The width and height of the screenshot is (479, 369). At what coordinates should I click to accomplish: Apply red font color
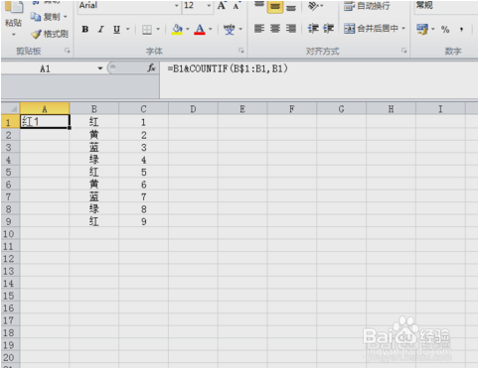coord(200,30)
